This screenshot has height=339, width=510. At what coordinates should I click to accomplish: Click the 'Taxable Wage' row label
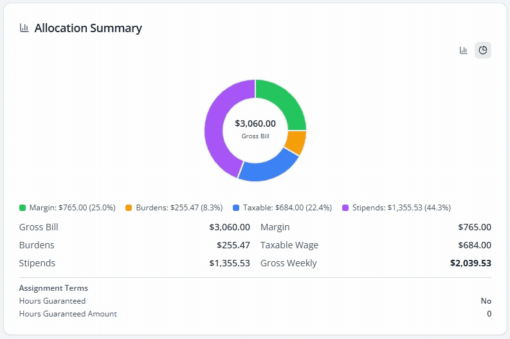coord(289,245)
